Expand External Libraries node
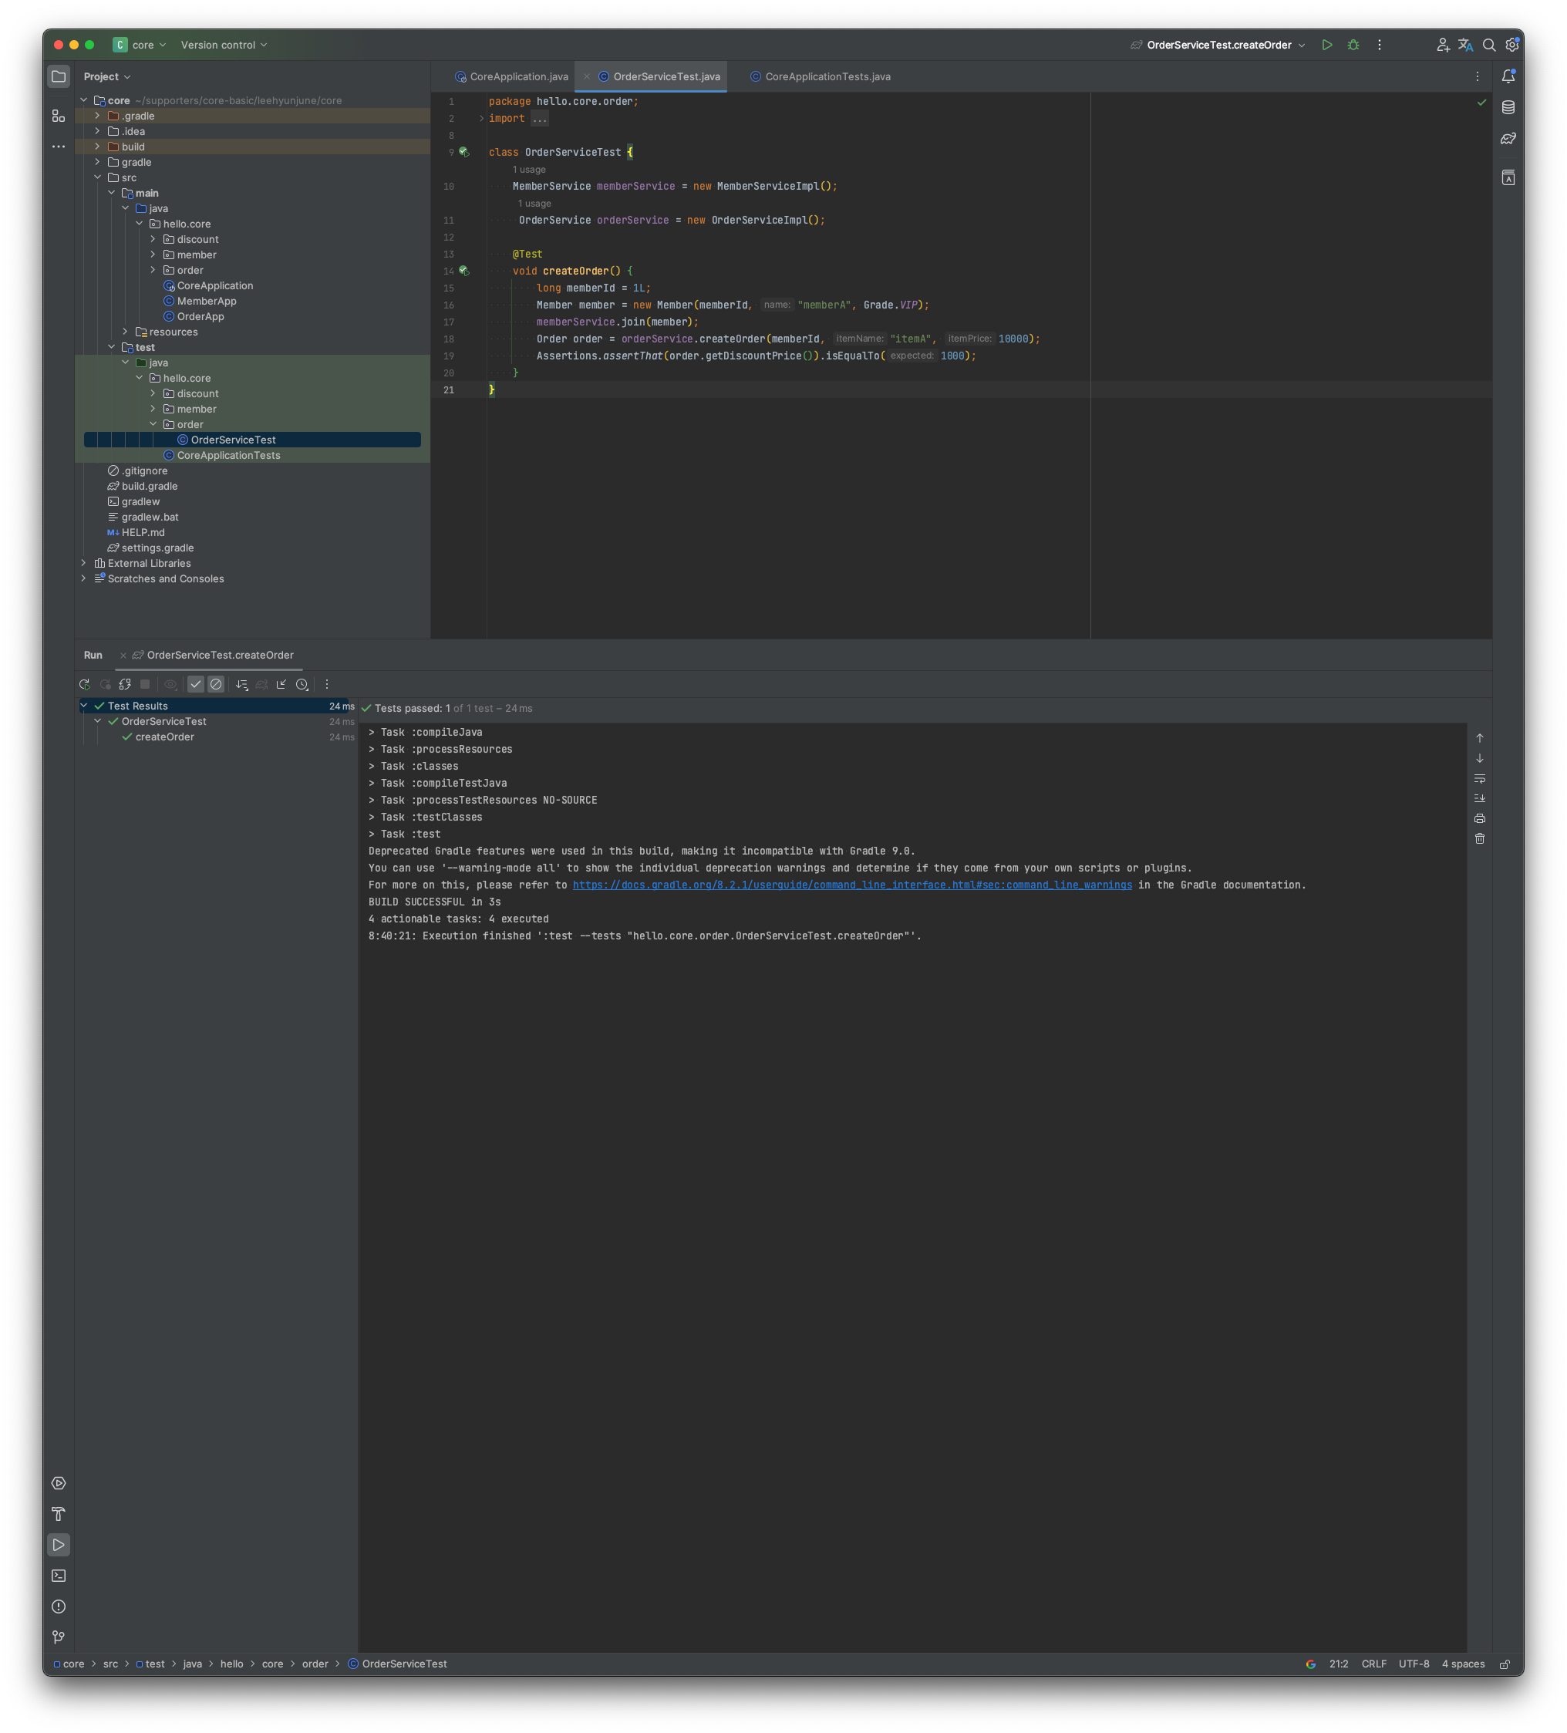The width and height of the screenshot is (1567, 1733). point(83,563)
